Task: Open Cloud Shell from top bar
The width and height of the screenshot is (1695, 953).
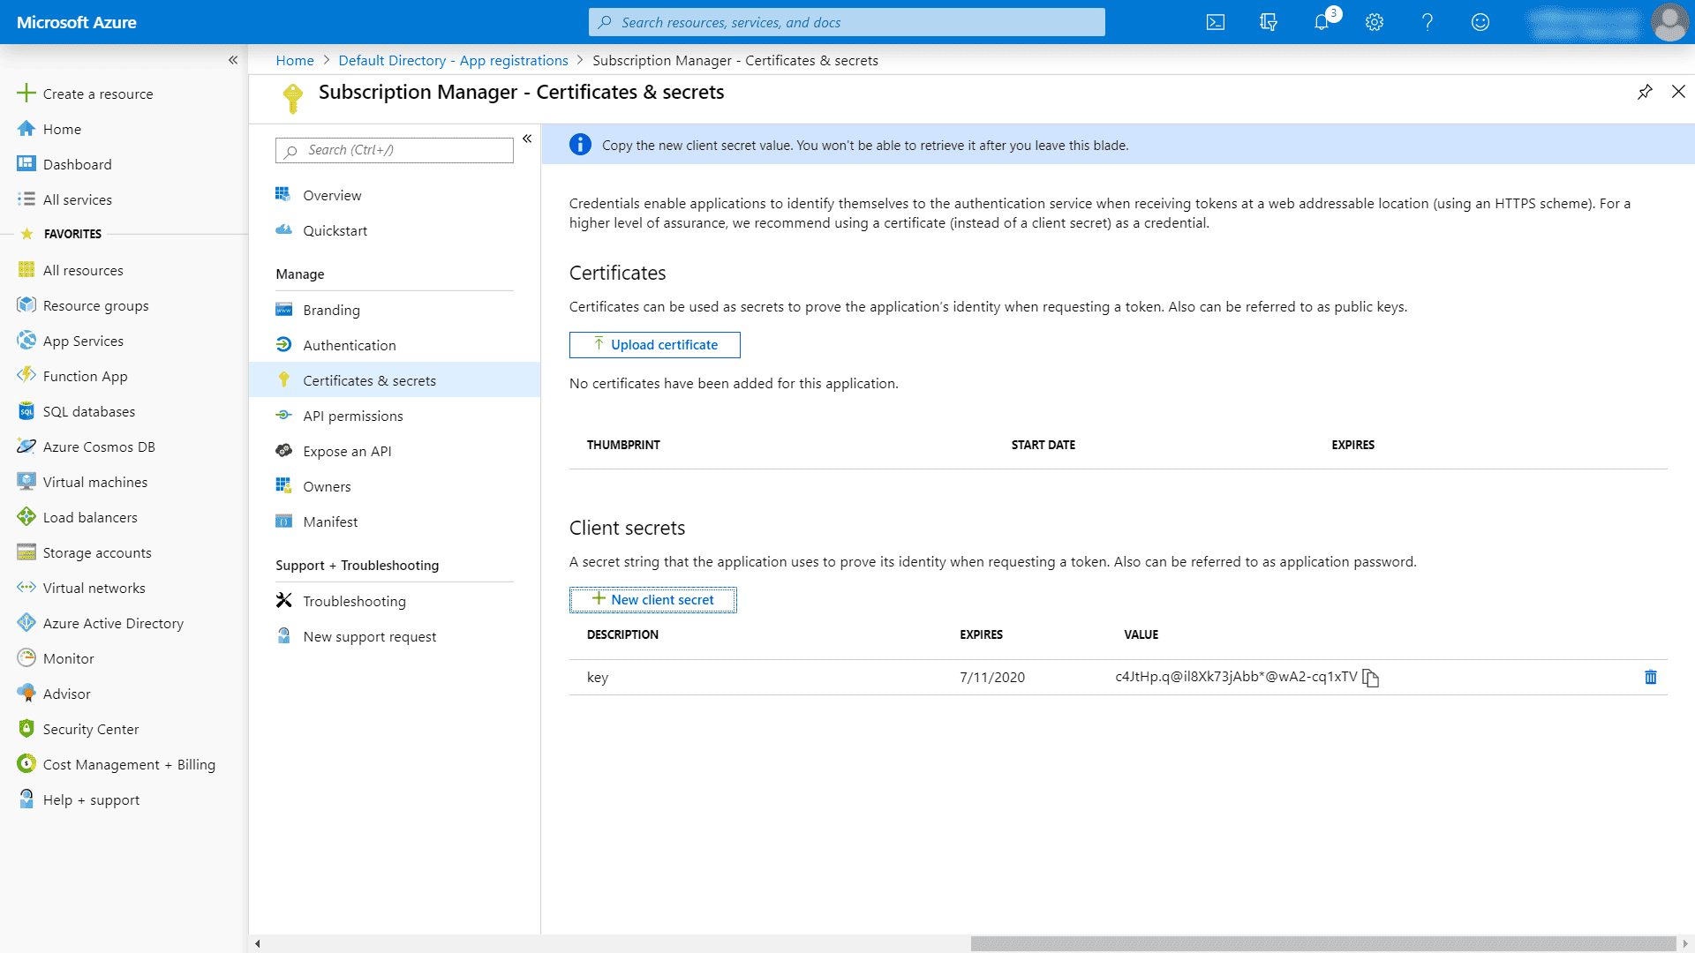Action: click(x=1216, y=22)
